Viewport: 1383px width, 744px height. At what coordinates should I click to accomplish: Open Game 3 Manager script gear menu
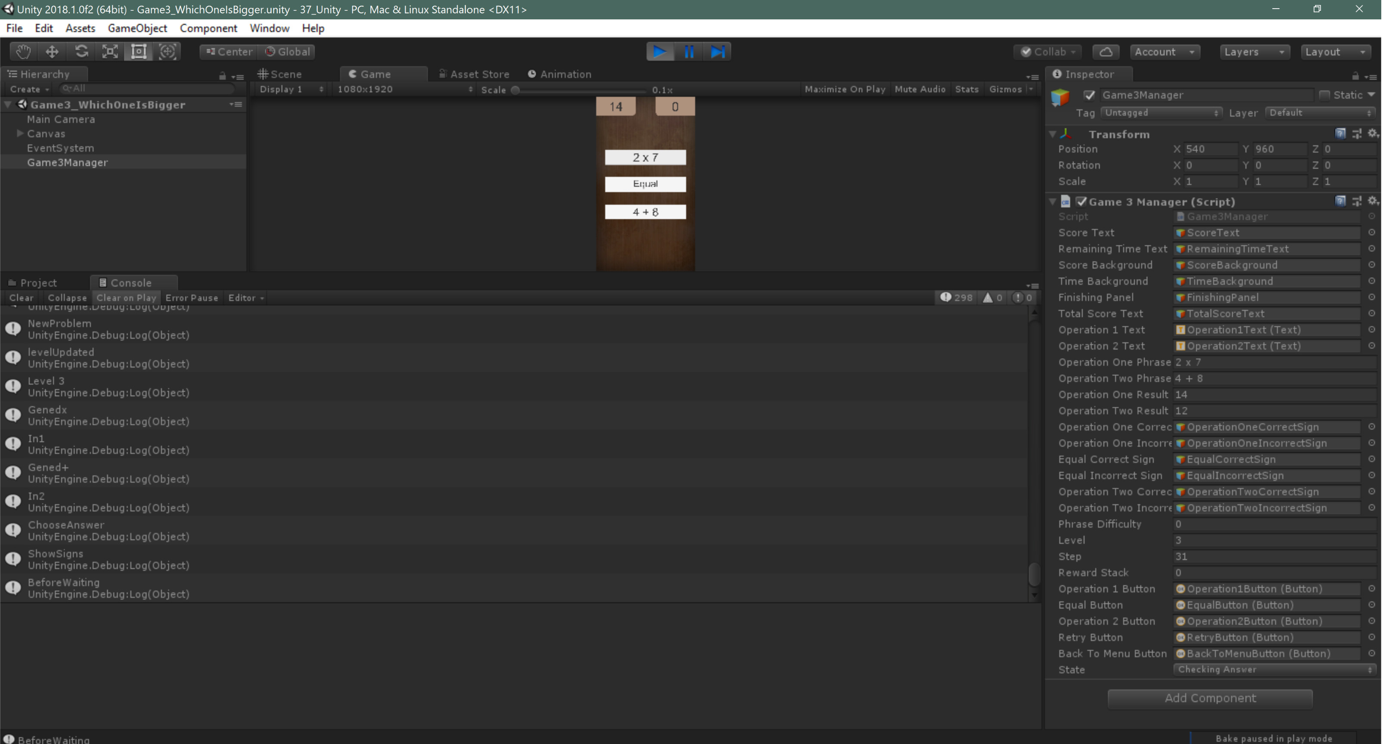1373,201
